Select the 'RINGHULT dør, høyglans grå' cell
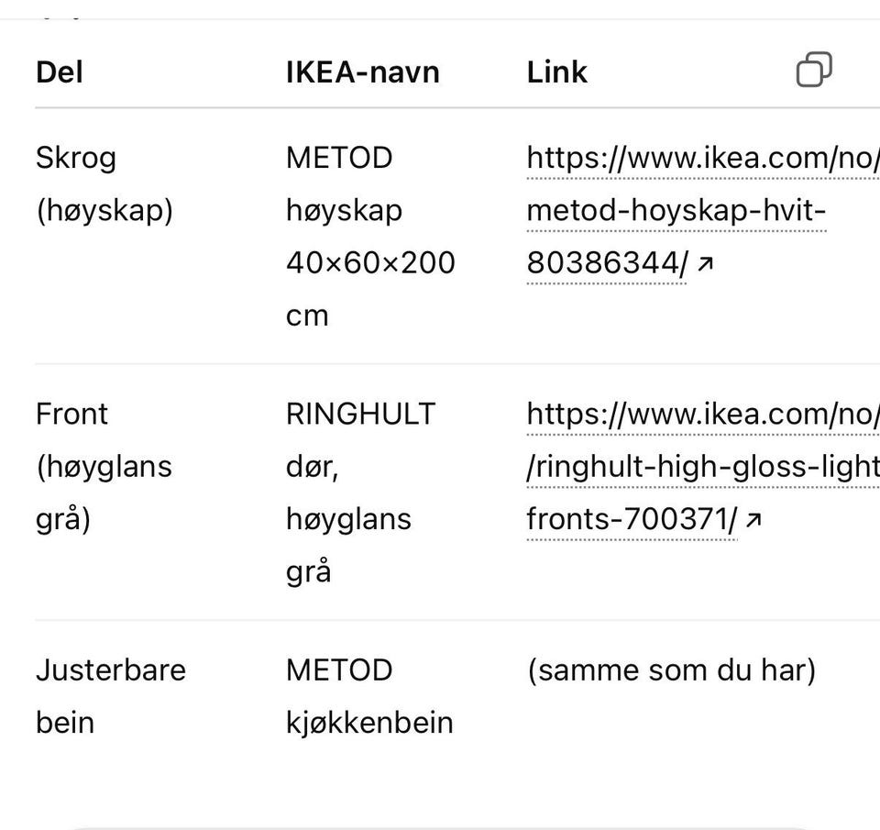880x830 pixels. tap(359, 492)
